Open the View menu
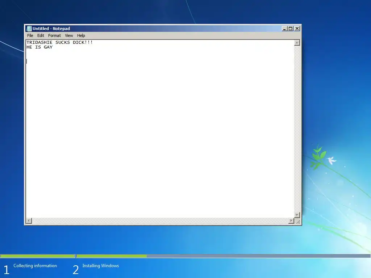Screen dimensions: 371x278 tap(69, 35)
